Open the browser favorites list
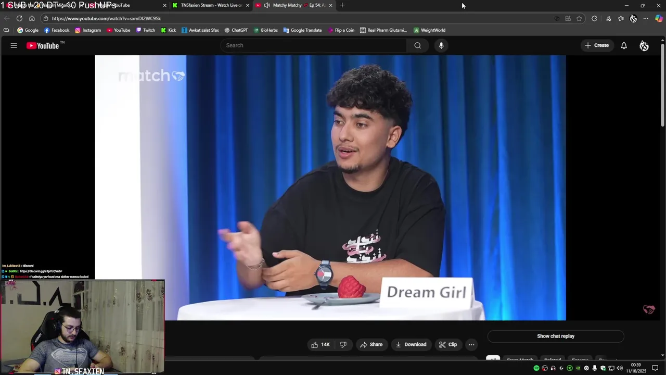This screenshot has height=375, width=666. pyautogui.click(x=621, y=18)
